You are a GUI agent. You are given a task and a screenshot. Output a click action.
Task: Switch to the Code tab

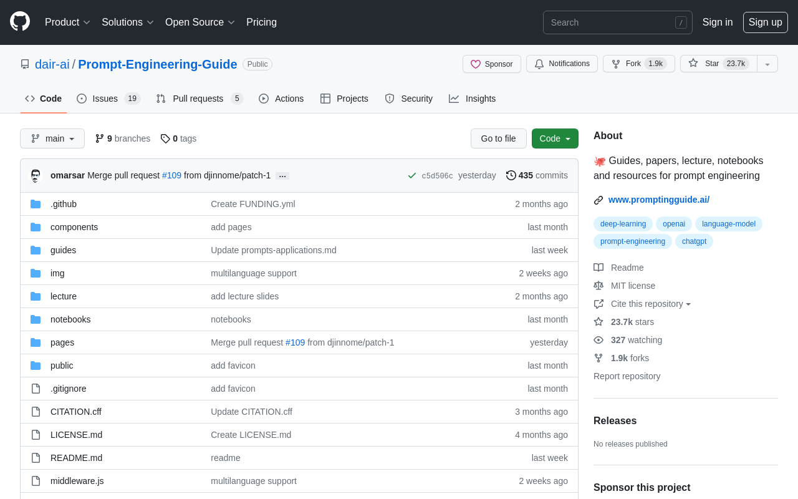(44, 99)
